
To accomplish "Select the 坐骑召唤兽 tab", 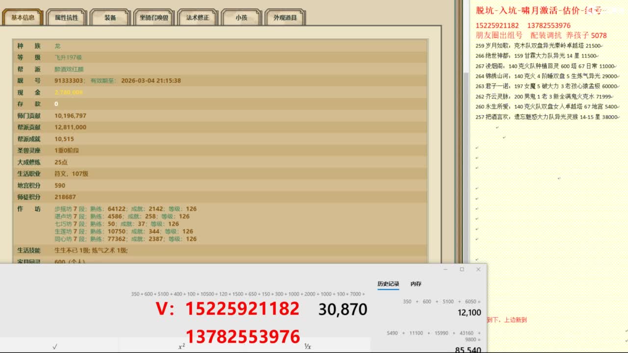I will click(154, 18).
